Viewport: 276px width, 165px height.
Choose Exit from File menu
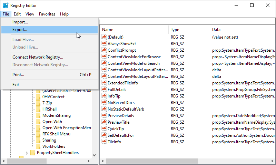(x=49, y=85)
